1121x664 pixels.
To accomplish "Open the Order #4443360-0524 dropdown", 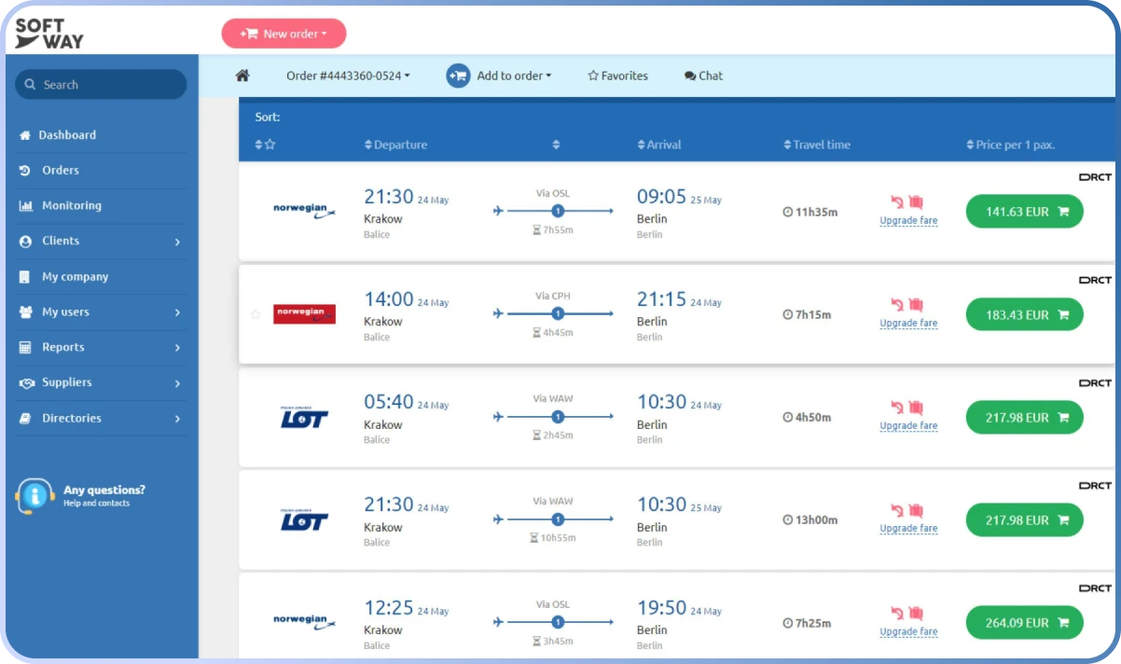I will tap(348, 76).
